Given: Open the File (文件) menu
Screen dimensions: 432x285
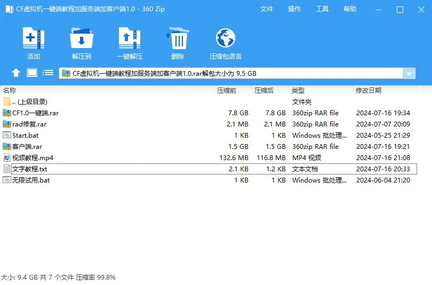Looking at the screenshot, I should 267,9.
